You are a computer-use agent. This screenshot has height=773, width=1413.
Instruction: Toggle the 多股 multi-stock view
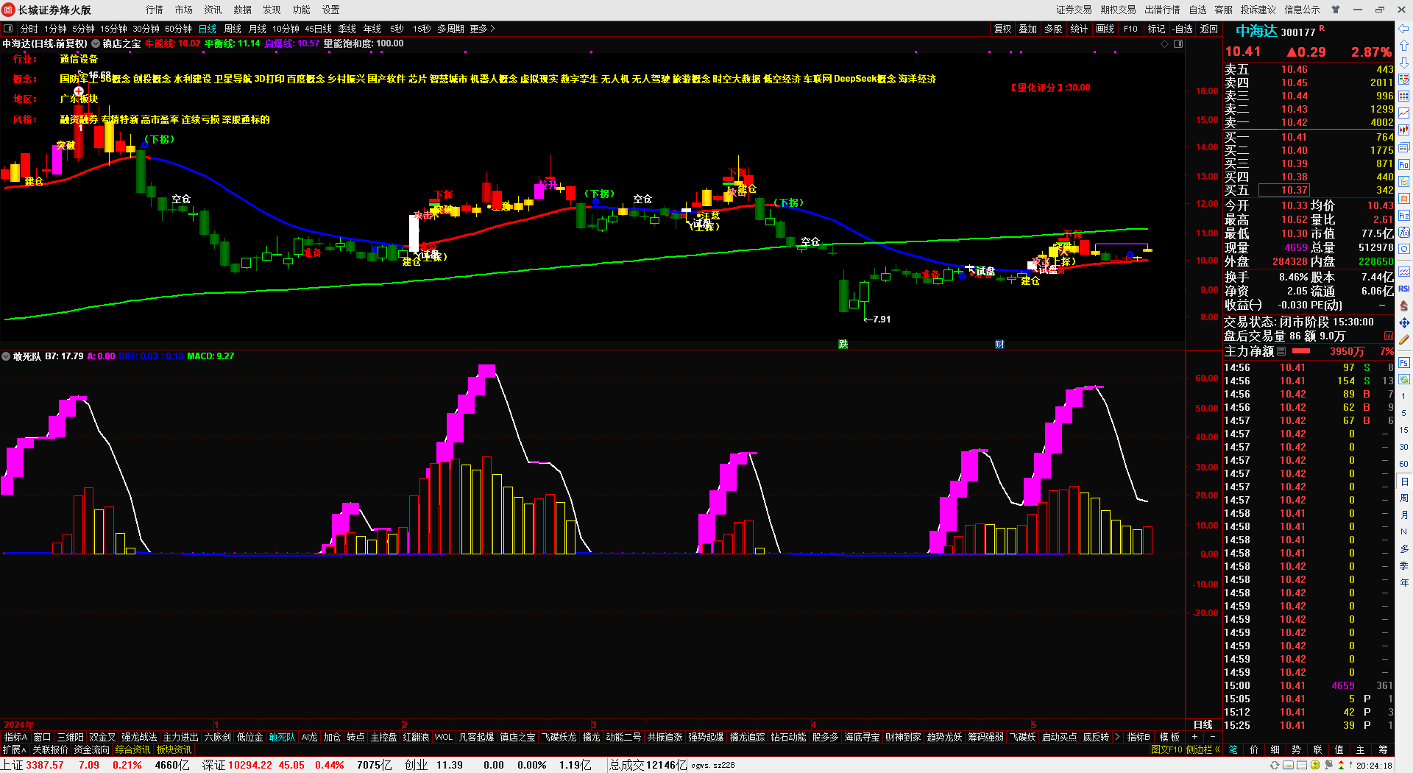coord(1053,29)
